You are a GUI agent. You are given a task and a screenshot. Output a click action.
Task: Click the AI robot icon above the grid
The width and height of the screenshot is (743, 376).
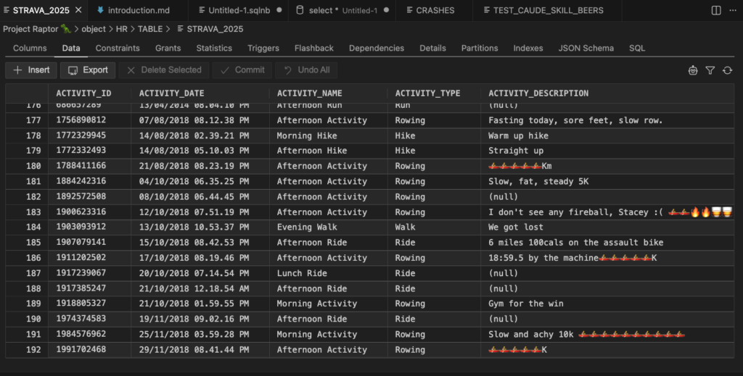[693, 70]
